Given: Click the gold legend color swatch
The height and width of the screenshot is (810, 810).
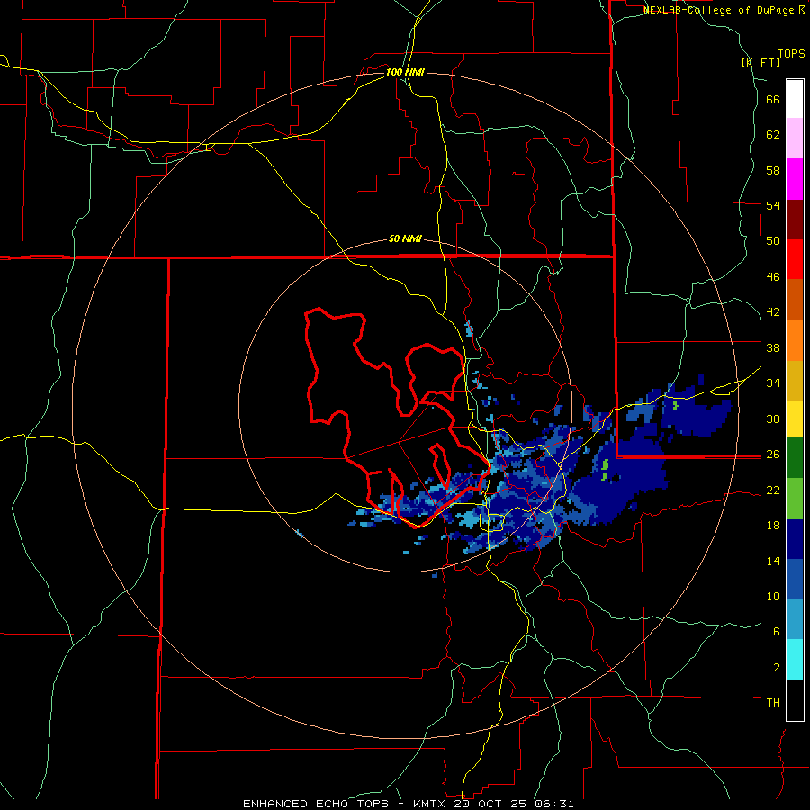Looking at the screenshot, I should [x=795, y=381].
